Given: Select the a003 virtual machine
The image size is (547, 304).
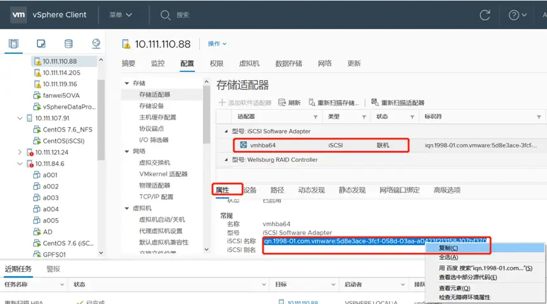Looking at the screenshot, I should click(x=51, y=198).
